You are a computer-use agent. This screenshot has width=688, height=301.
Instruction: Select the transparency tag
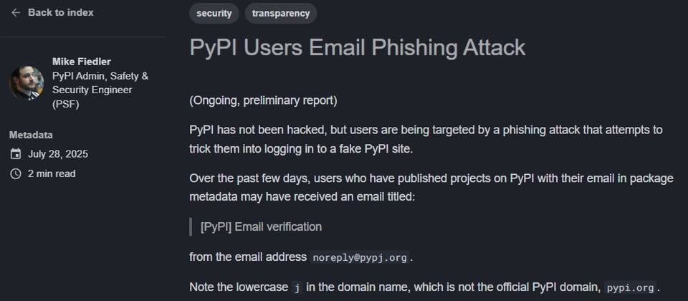[x=281, y=13]
